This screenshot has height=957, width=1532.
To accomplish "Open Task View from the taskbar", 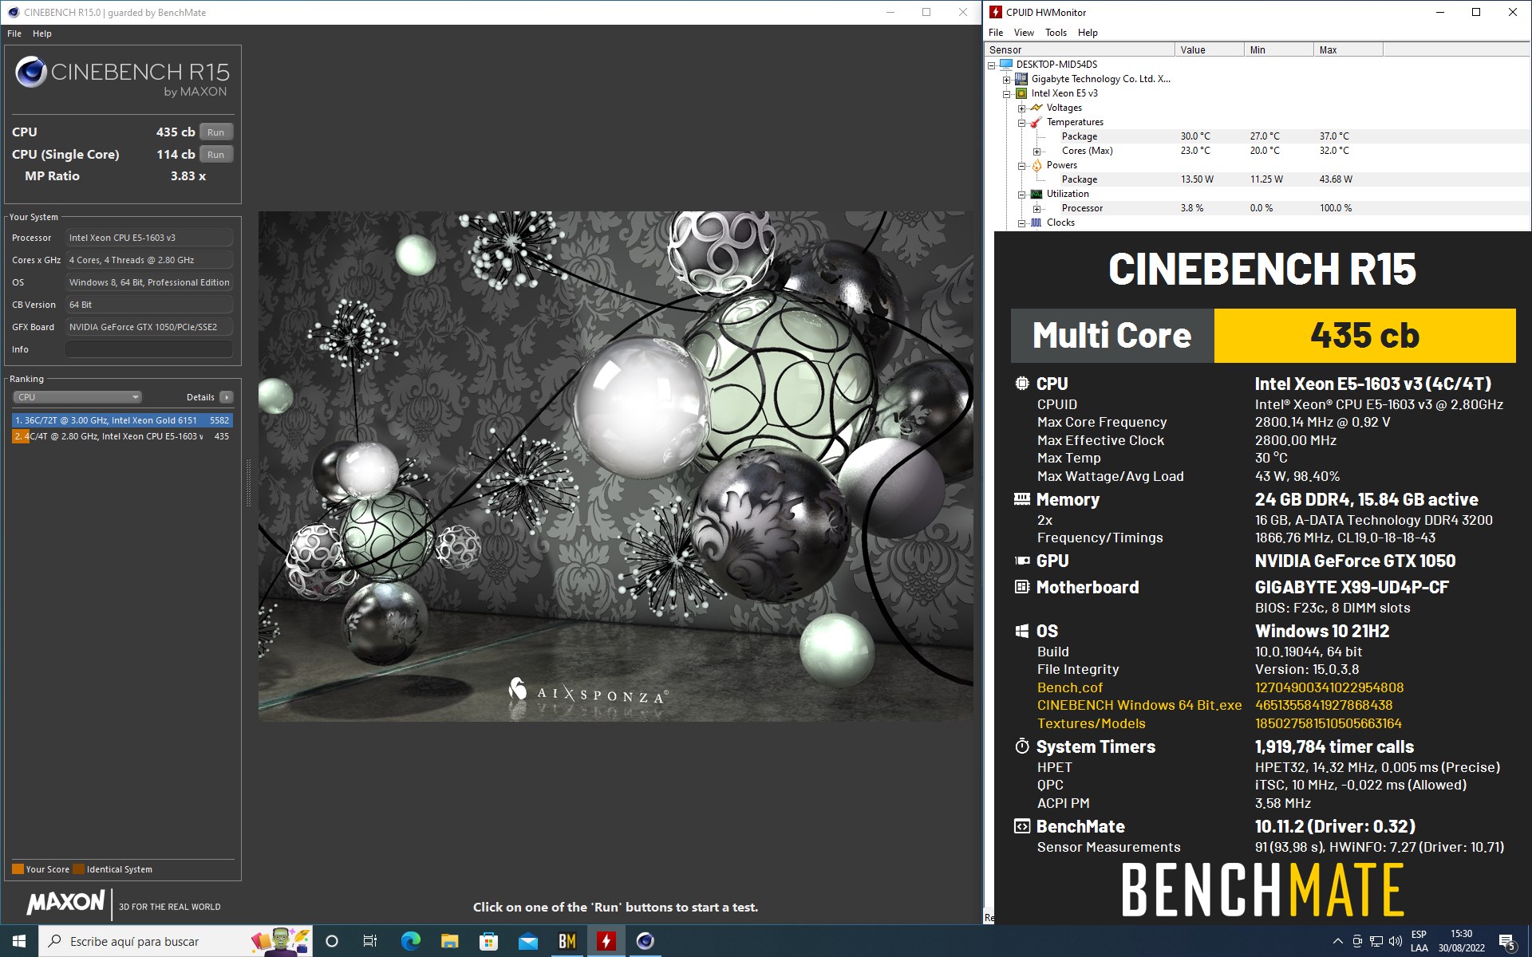I will click(370, 941).
